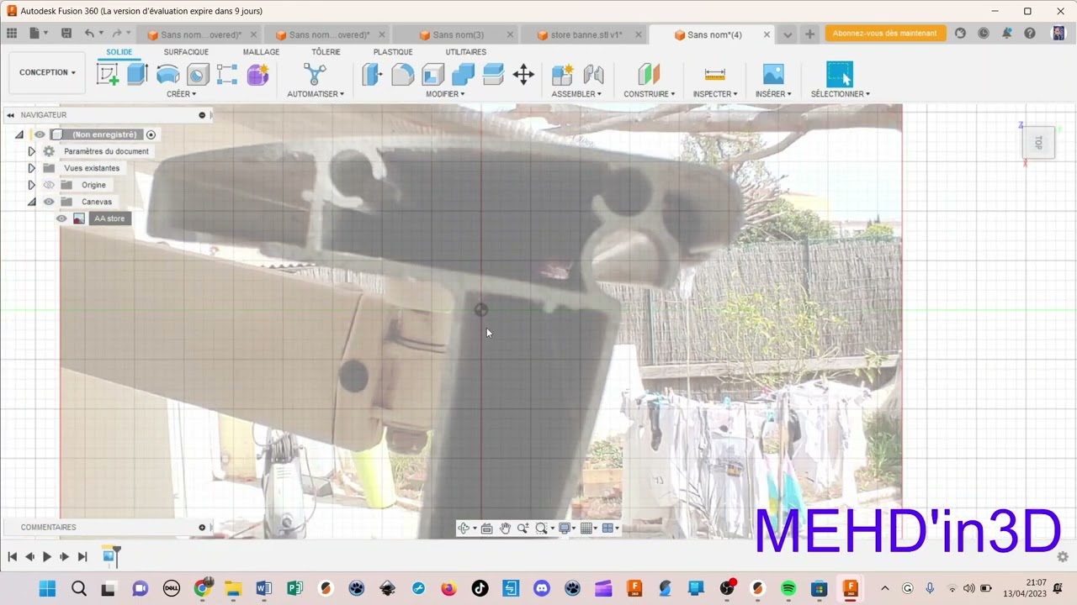Viewport: 1077px width, 605px height.
Task: Open the grid and snaps settings dropdown
Action: point(590,529)
